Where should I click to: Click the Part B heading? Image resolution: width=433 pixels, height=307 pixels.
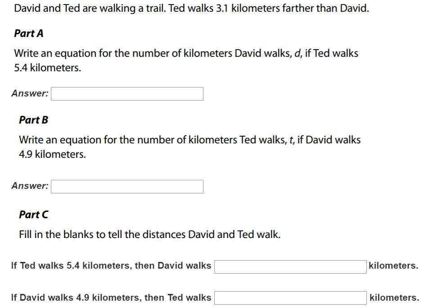coord(33,120)
